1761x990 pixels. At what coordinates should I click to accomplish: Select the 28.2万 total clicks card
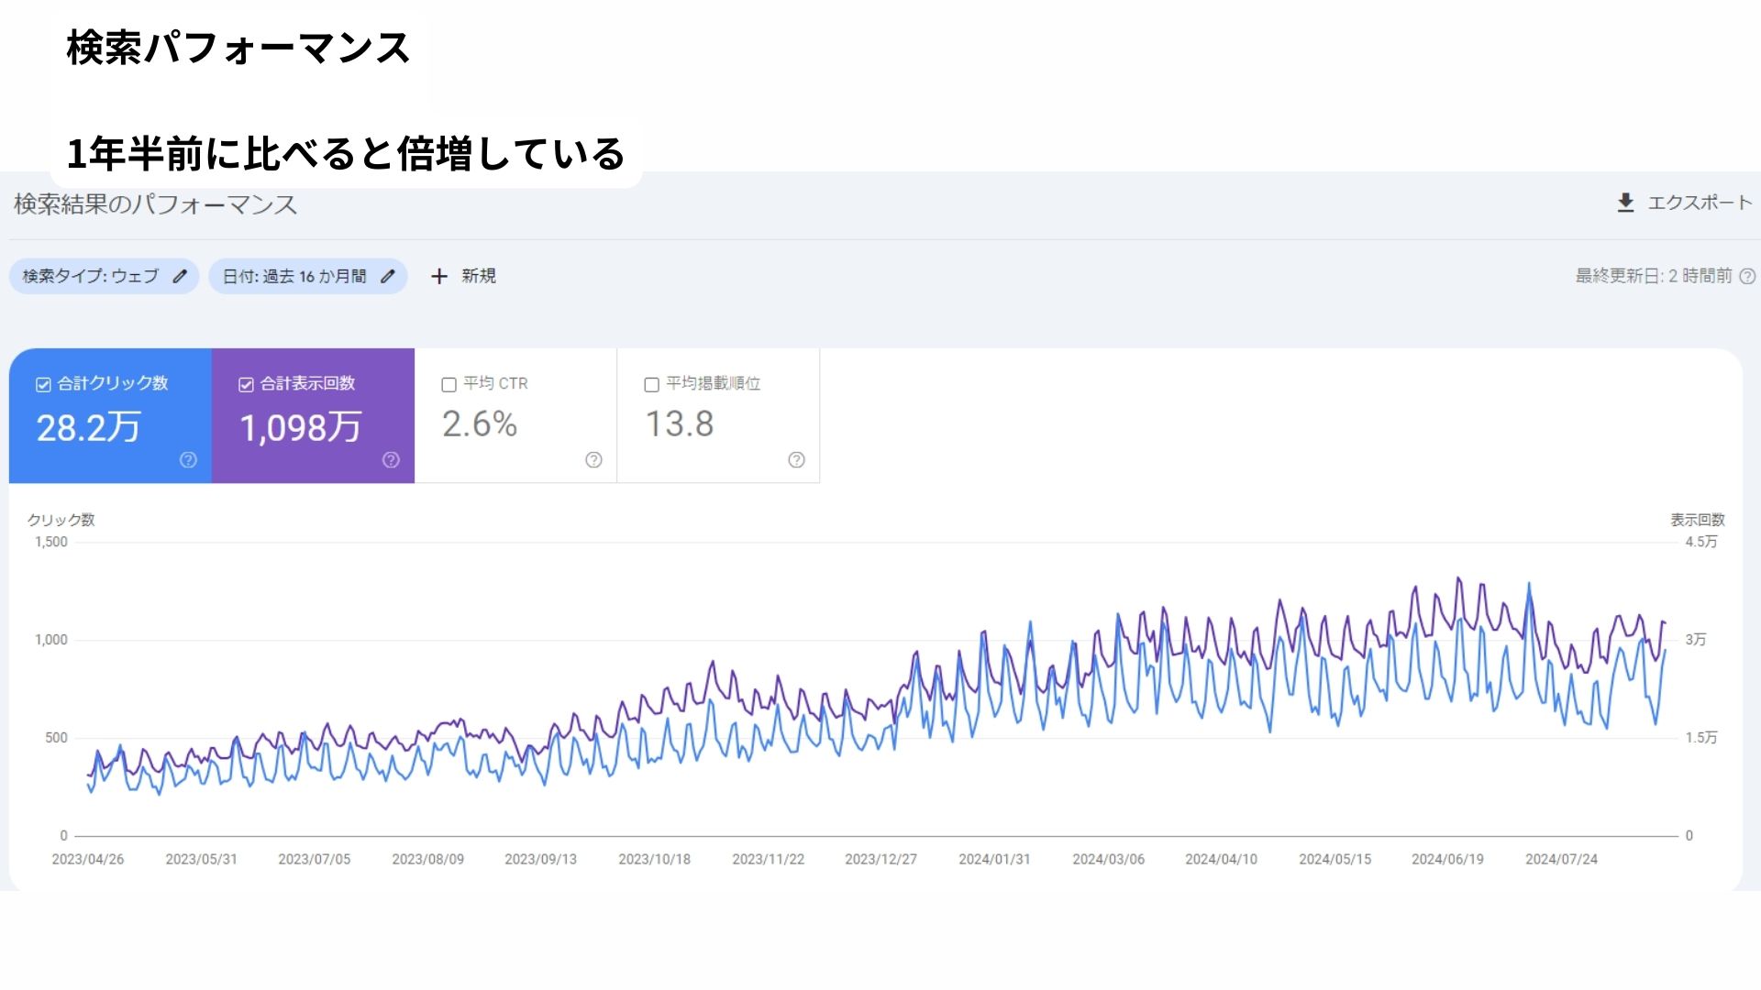(89, 428)
